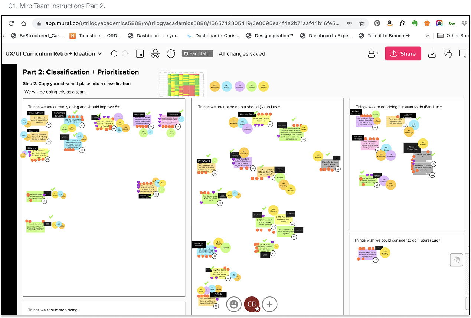Open the UX/UI Curriculum Retro + Ideation dropdown

[53, 53]
